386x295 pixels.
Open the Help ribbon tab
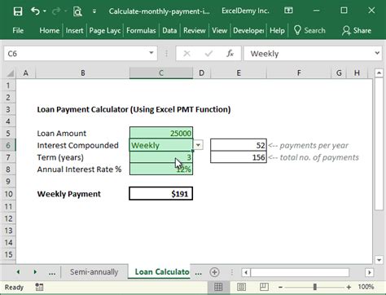coord(277,30)
